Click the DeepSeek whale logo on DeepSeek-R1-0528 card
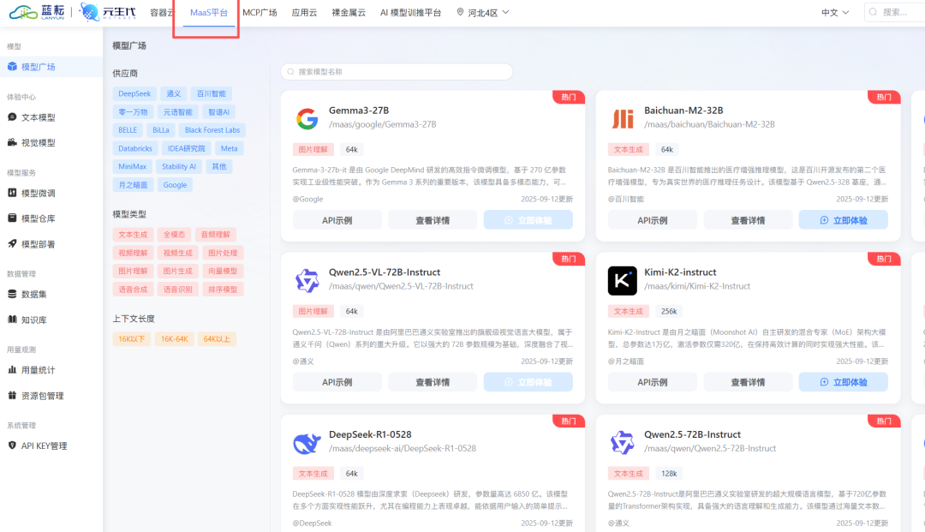This screenshot has width=925, height=532. coord(307,442)
